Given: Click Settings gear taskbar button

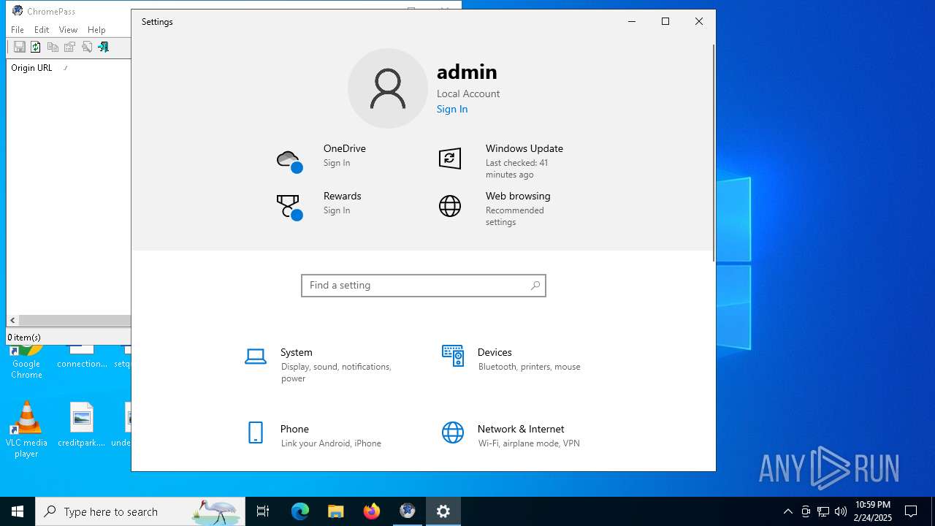Looking at the screenshot, I should click(443, 511).
